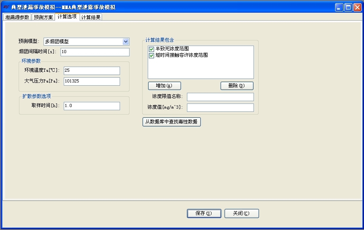The height and width of the screenshot is (230, 364).
Task: Click the 删除(D) button
Action: point(237,86)
